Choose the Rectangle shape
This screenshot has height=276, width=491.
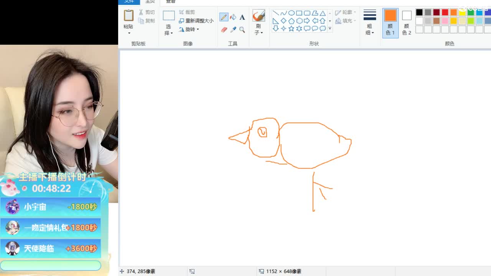299,13
